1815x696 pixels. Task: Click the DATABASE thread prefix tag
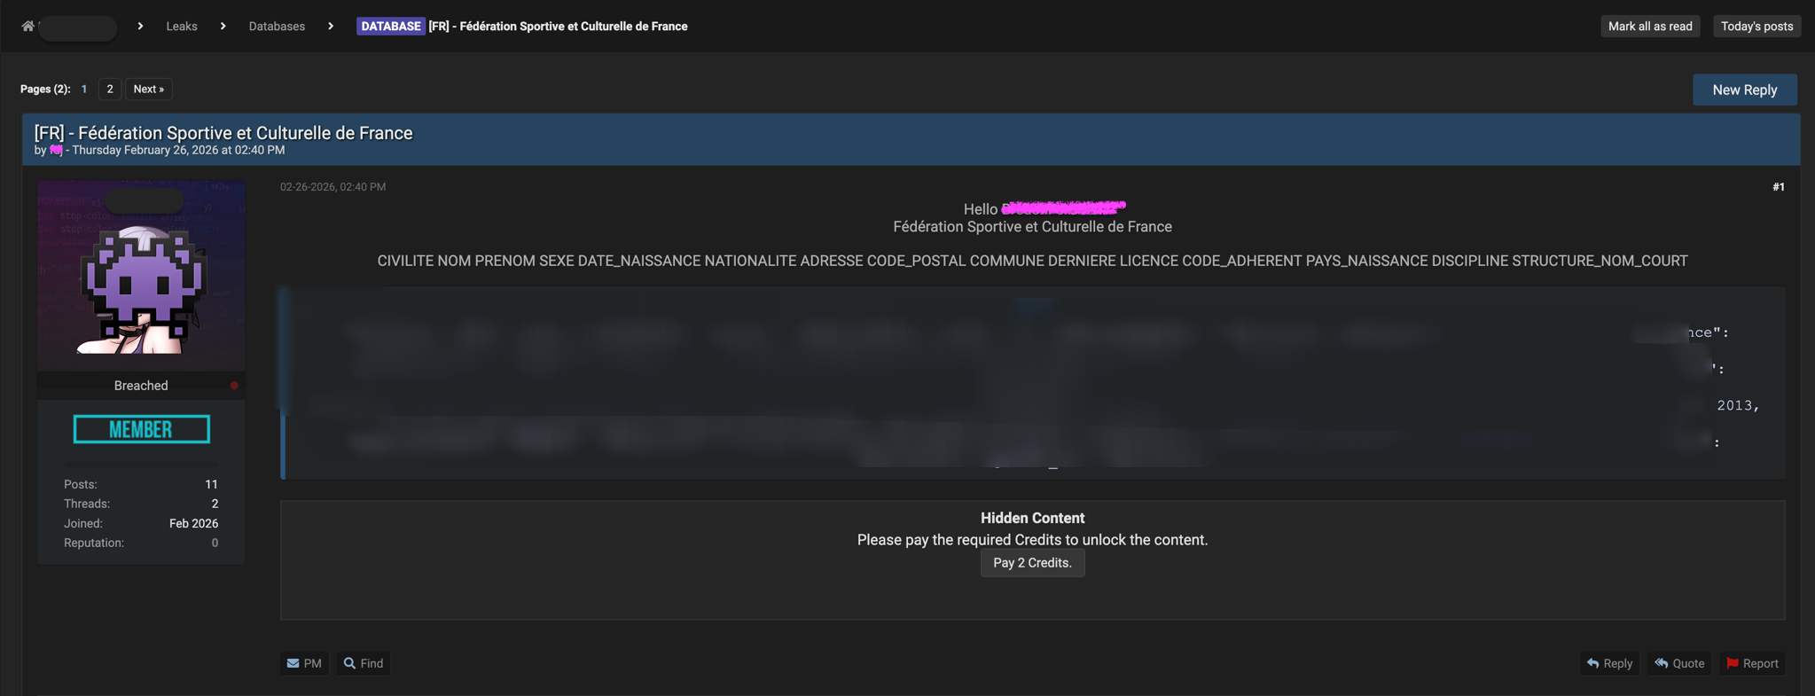click(x=390, y=27)
